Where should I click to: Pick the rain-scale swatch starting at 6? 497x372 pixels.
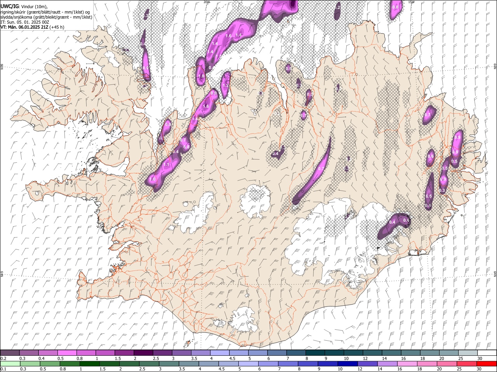(268, 363)
